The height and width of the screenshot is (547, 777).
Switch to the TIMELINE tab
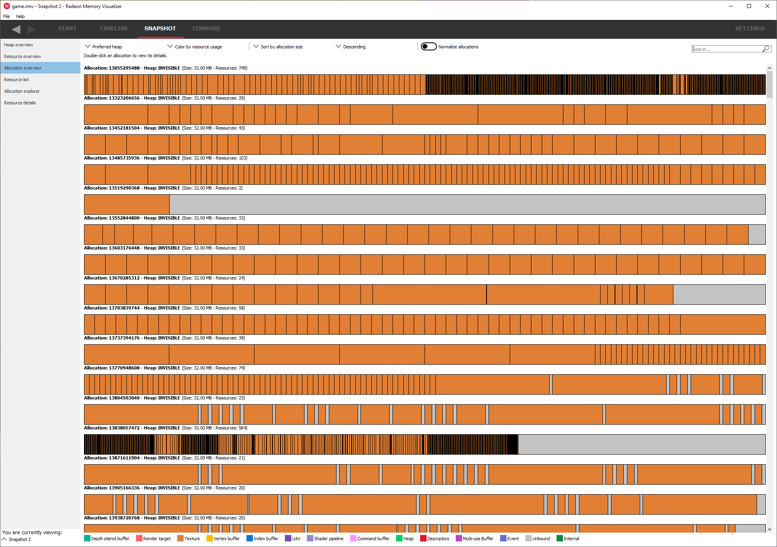[x=114, y=28]
